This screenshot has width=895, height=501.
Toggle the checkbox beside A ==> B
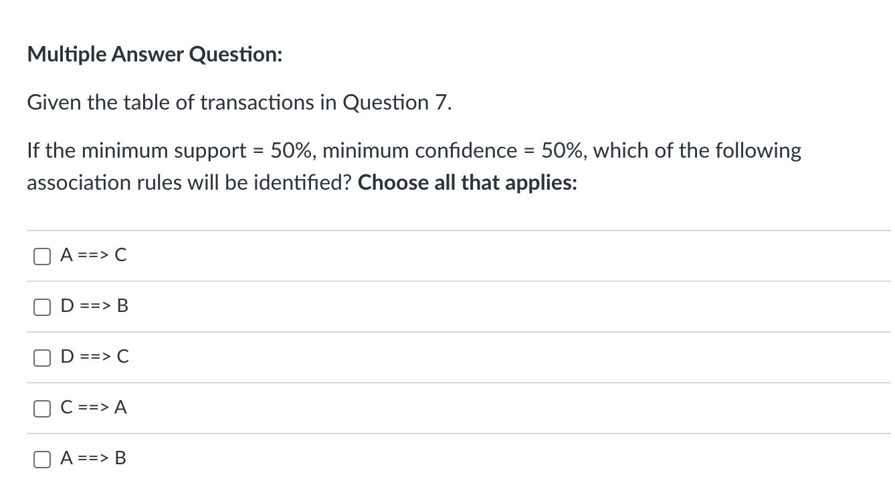pos(41,458)
